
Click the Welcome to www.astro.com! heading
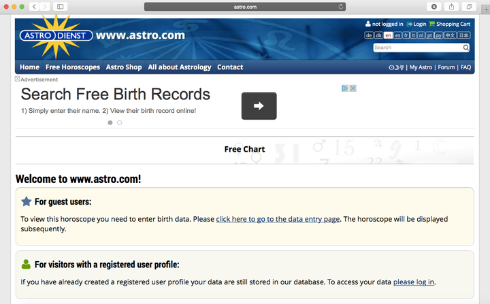(78, 179)
